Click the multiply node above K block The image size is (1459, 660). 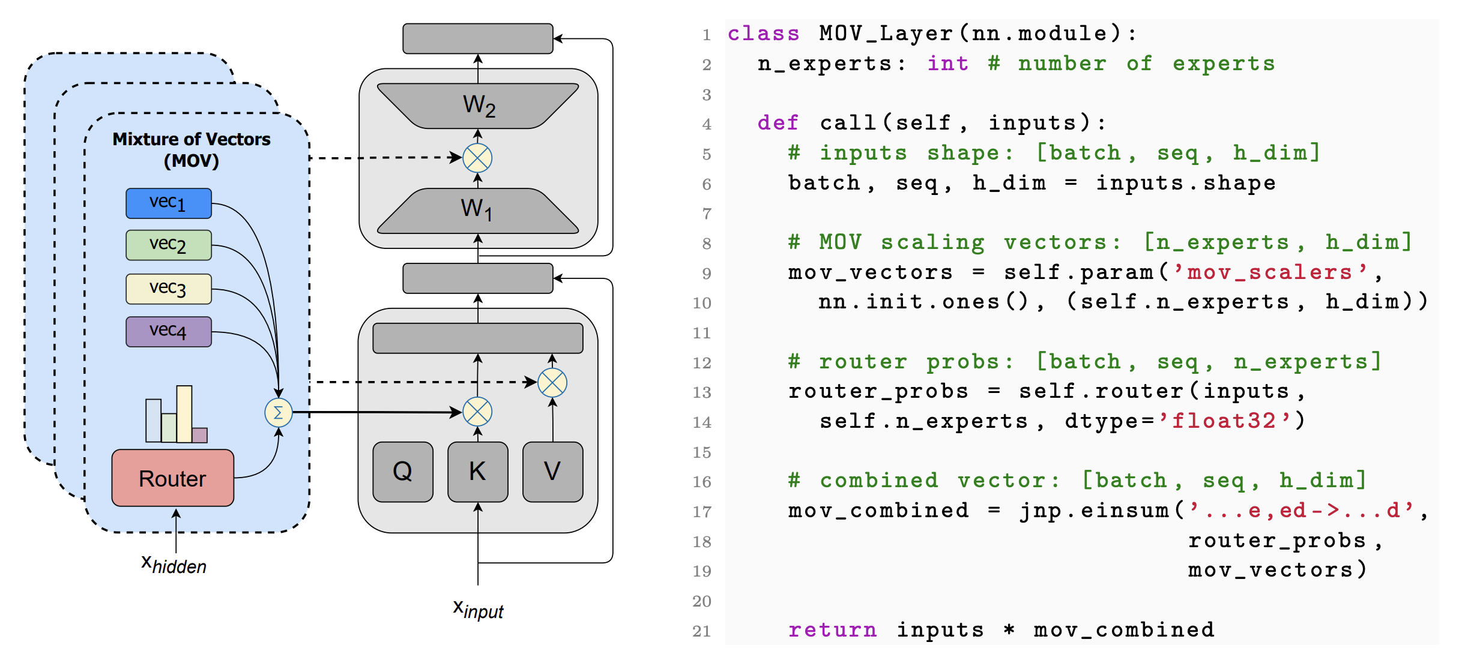(x=478, y=412)
